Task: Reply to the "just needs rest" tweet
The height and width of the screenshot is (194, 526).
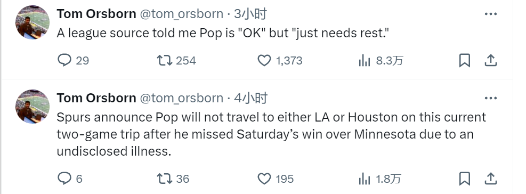Action: point(73,61)
